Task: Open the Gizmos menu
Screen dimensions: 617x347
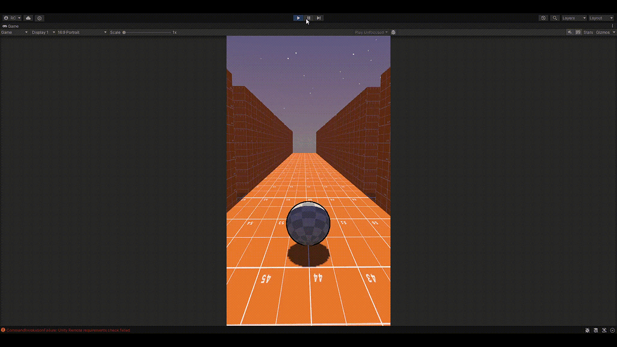Action: [x=603, y=32]
